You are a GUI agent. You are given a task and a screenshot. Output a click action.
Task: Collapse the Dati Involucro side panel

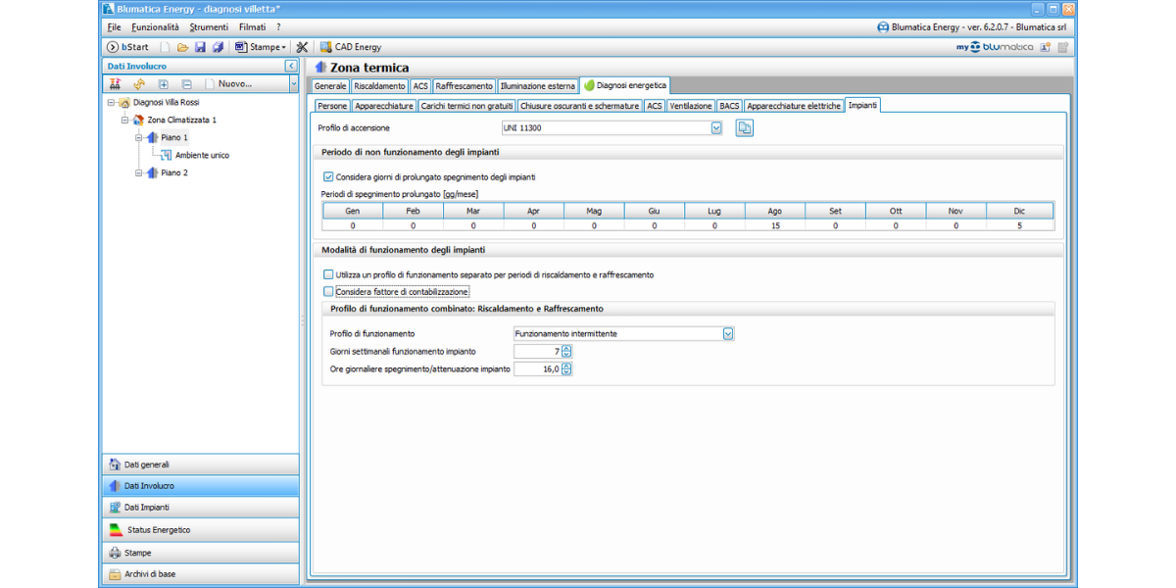[x=291, y=66]
